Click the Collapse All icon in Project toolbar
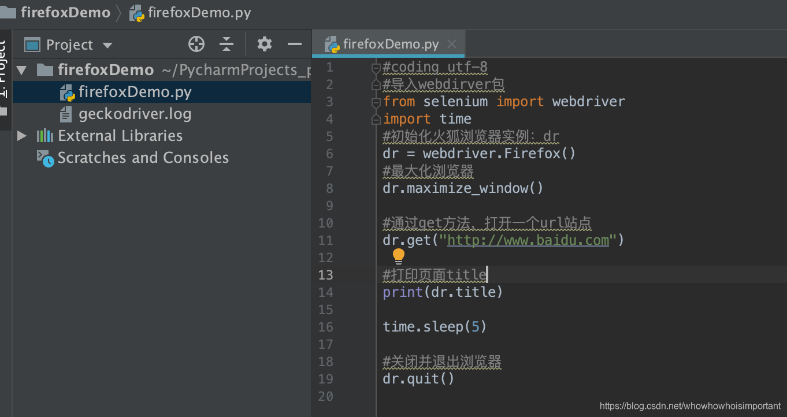The width and height of the screenshot is (787, 417). pos(228,44)
